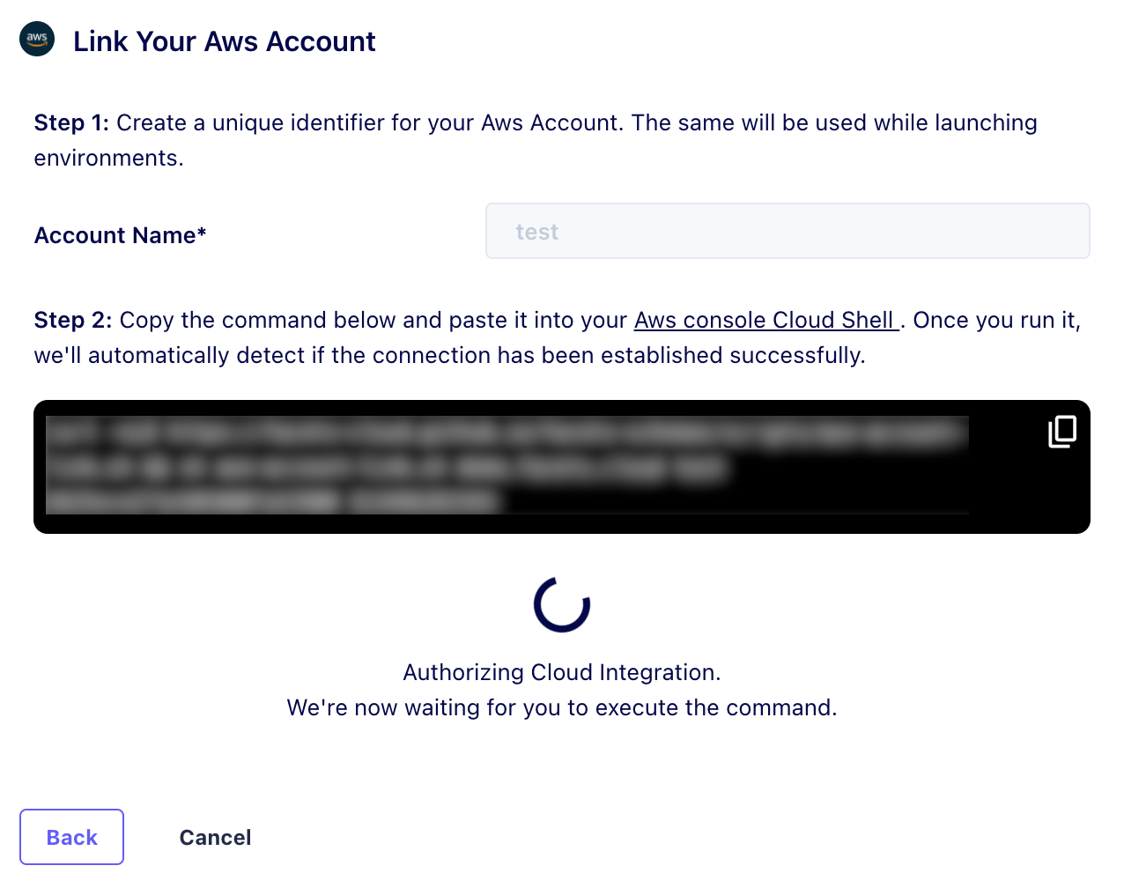Click the AWS logo icon
The height and width of the screenshot is (888, 1124).
click(x=37, y=39)
